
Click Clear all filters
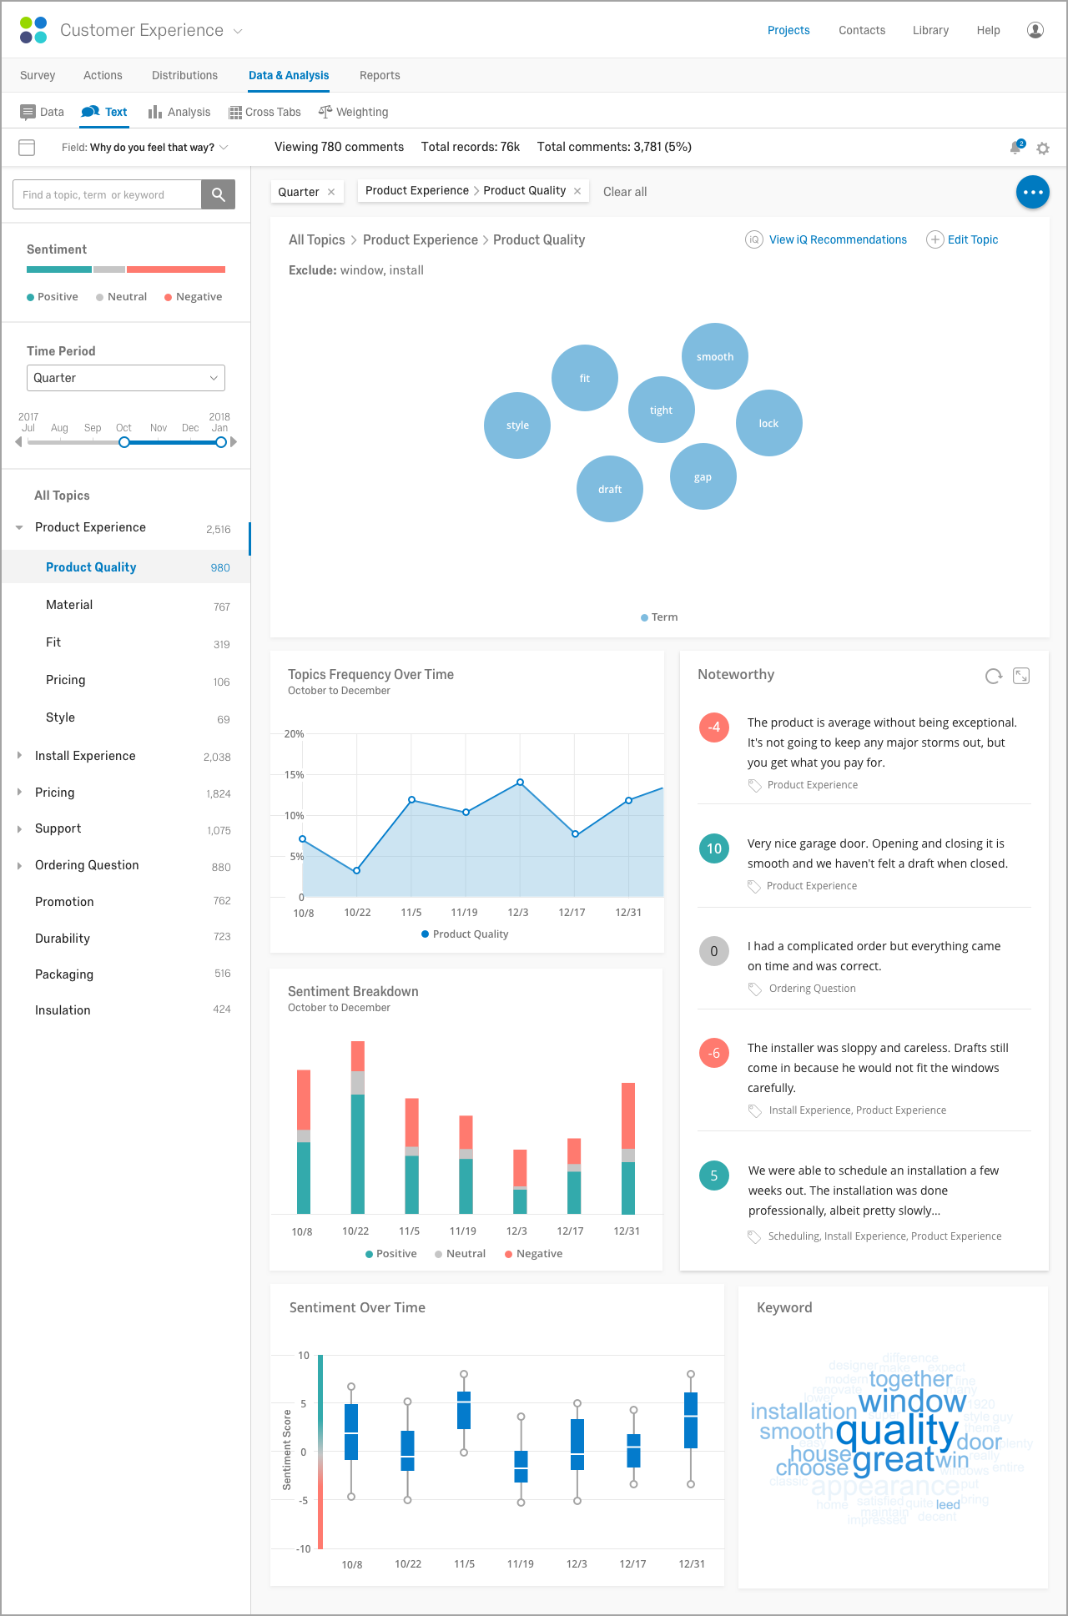coord(625,192)
